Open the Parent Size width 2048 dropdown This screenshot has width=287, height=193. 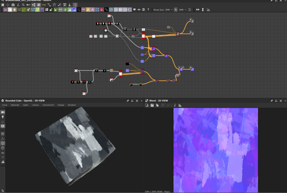168,10
